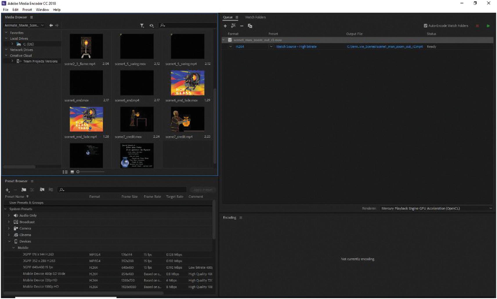Click the green Start Queue play button
Viewport: 497px width, 299px height.
pyautogui.click(x=488, y=26)
